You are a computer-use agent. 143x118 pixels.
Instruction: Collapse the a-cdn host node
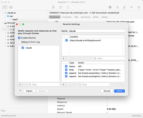click(x=5, y=26)
